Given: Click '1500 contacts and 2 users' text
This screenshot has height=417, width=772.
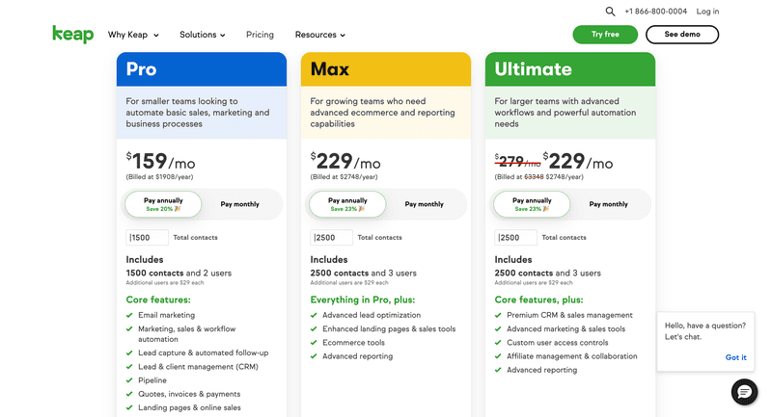Looking at the screenshot, I should [x=179, y=274].
